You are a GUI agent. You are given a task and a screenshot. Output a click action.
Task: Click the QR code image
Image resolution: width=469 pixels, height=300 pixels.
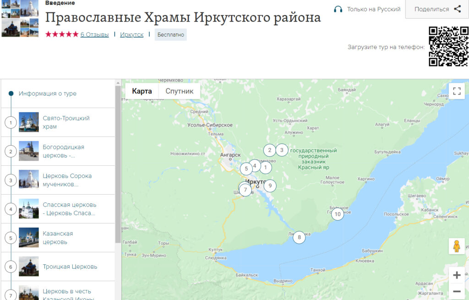(x=448, y=46)
